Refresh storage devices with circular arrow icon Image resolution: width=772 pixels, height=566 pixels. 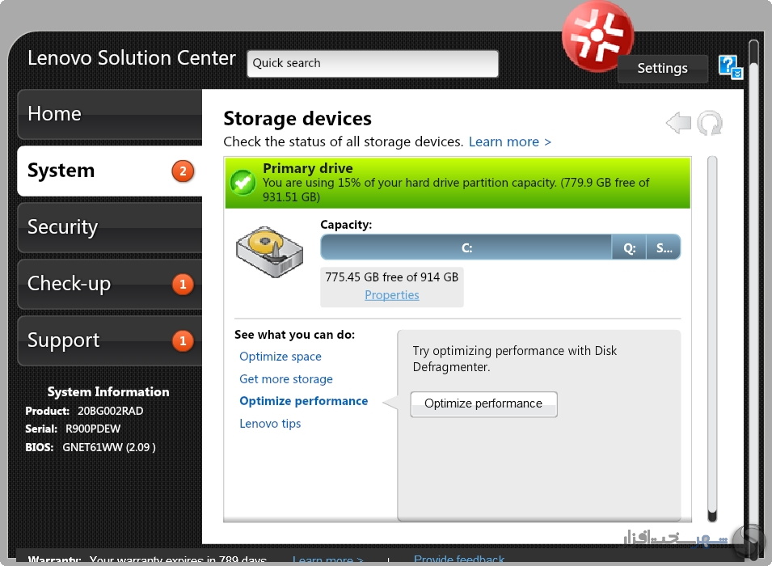pos(710,123)
